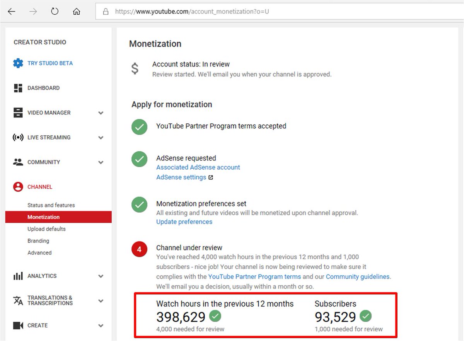Click the '1,000 needed for review' text
The image size is (464, 341).
tap(349, 329)
